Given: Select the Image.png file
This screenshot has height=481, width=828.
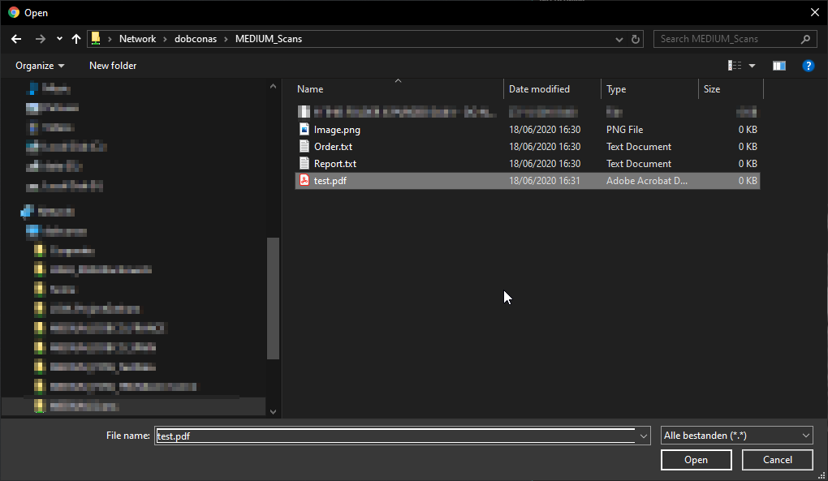Looking at the screenshot, I should coord(337,130).
